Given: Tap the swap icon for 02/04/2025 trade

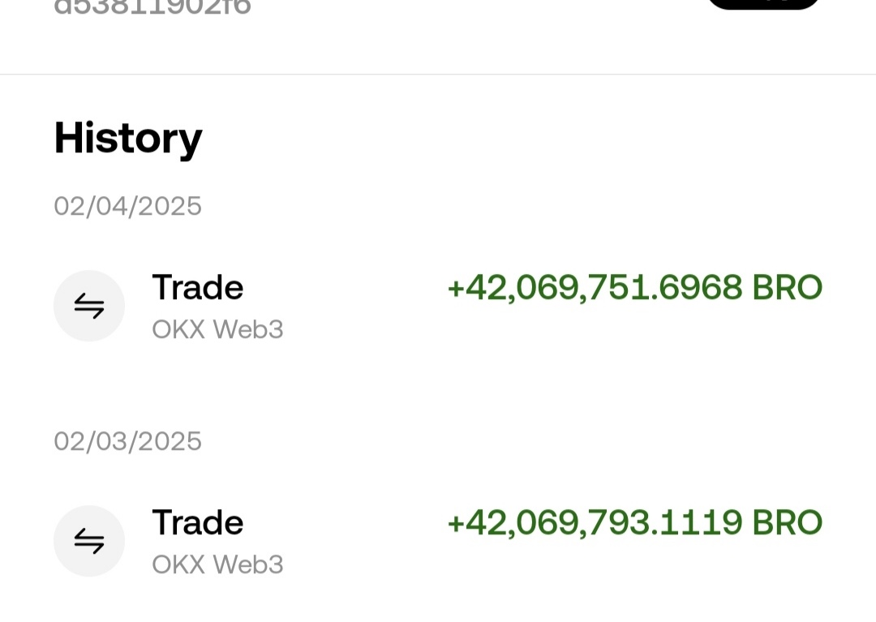Looking at the screenshot, I should (89, 306).
